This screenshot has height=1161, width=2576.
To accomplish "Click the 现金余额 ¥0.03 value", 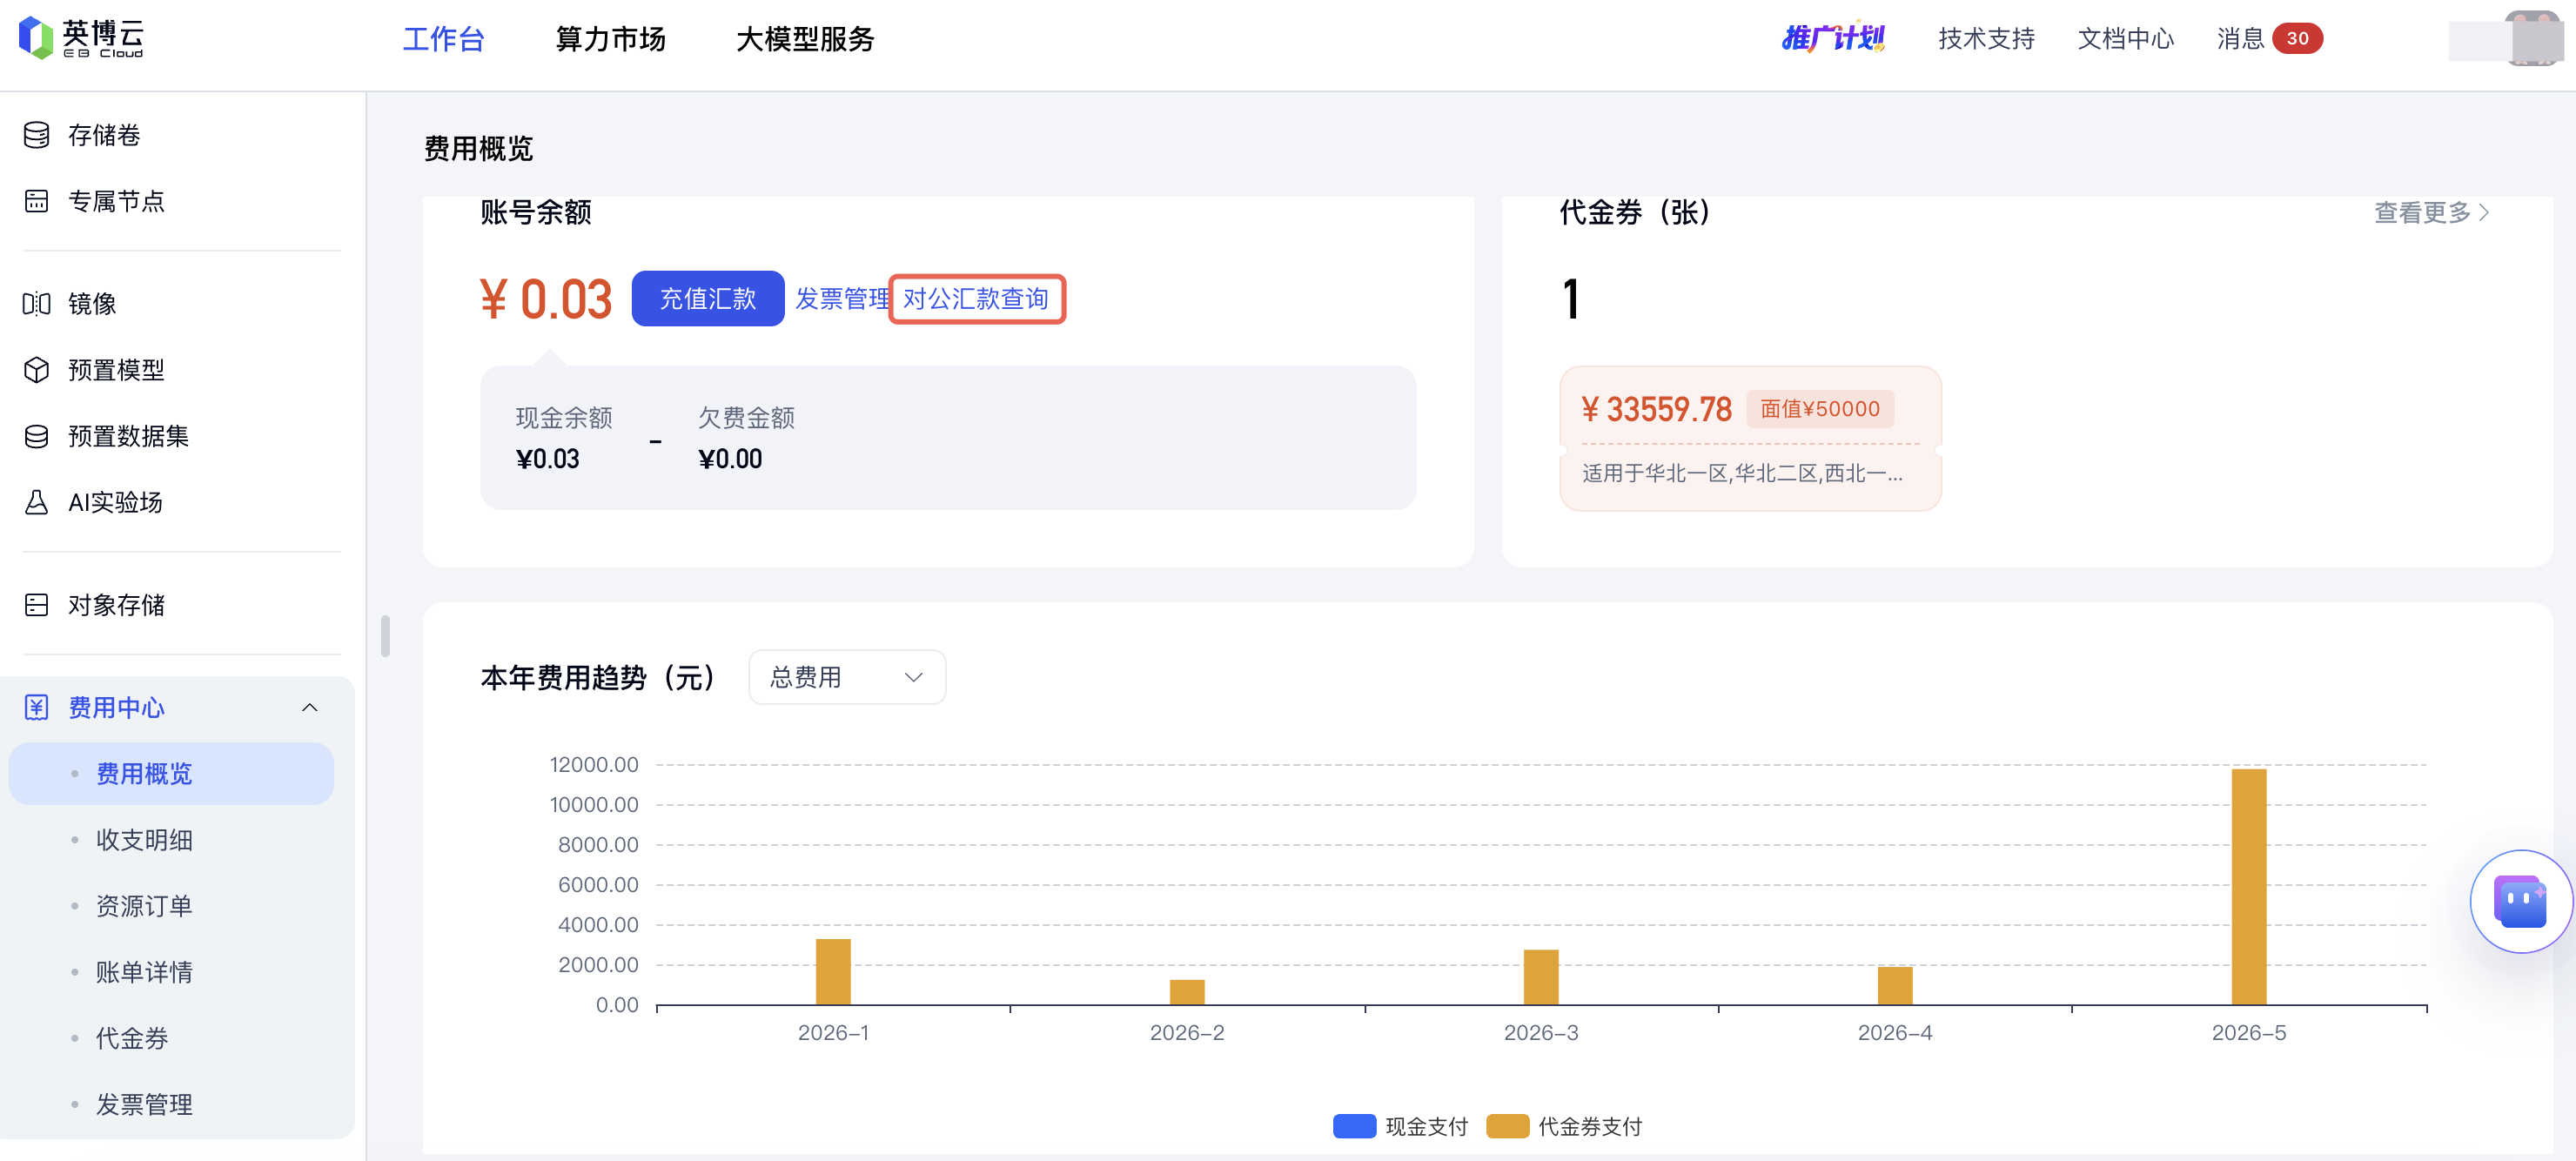I will [548, 459].
